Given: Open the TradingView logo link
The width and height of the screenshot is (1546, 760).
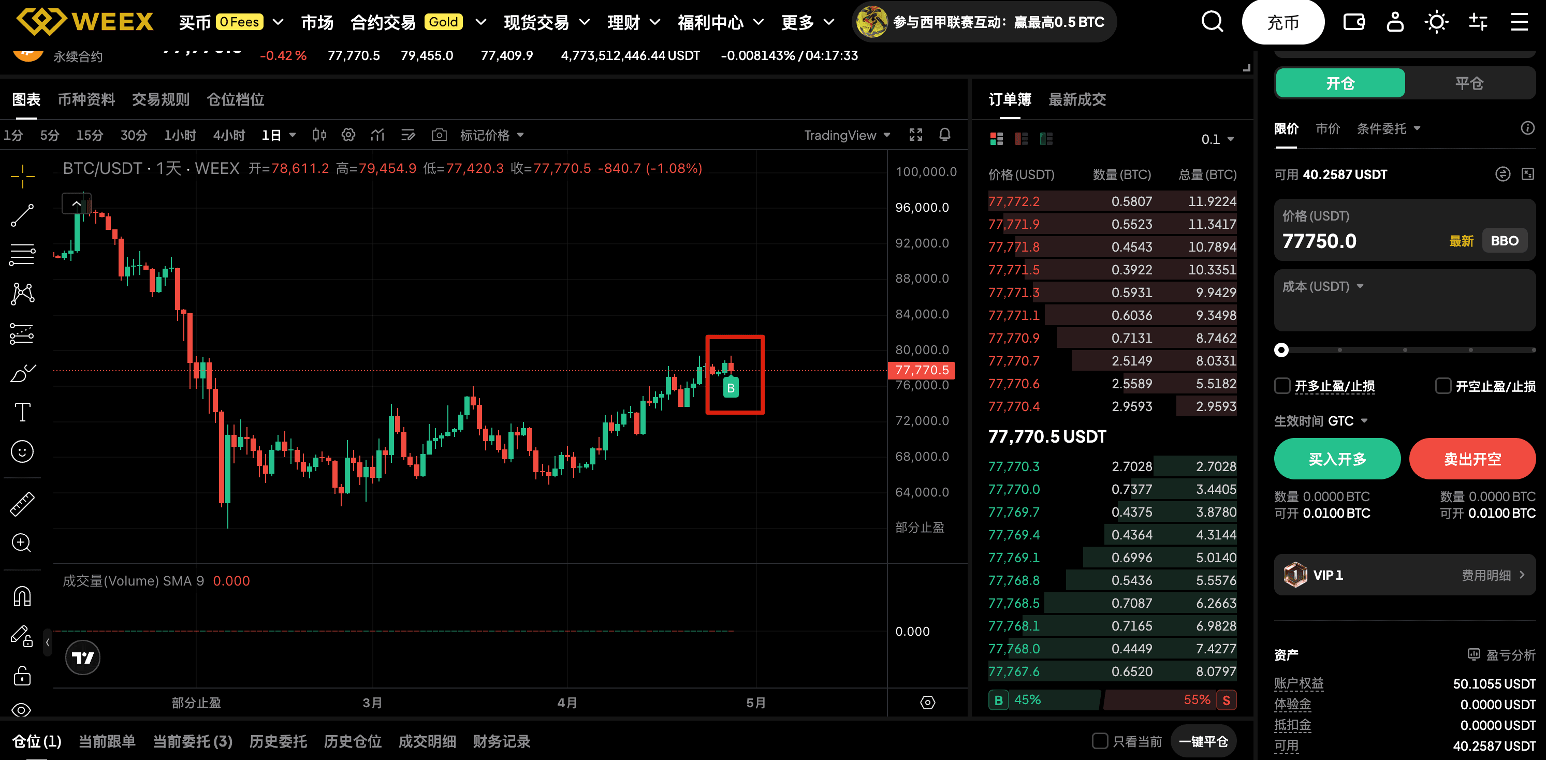Looking at the screenshot, I should 83,657.
